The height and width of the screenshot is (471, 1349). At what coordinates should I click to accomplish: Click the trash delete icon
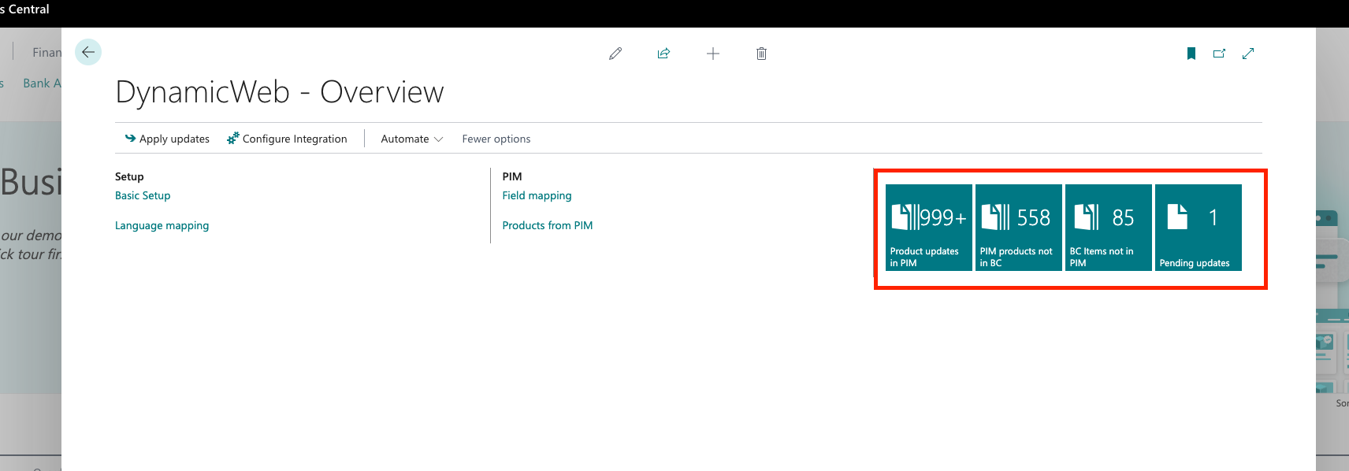(761, 54)
